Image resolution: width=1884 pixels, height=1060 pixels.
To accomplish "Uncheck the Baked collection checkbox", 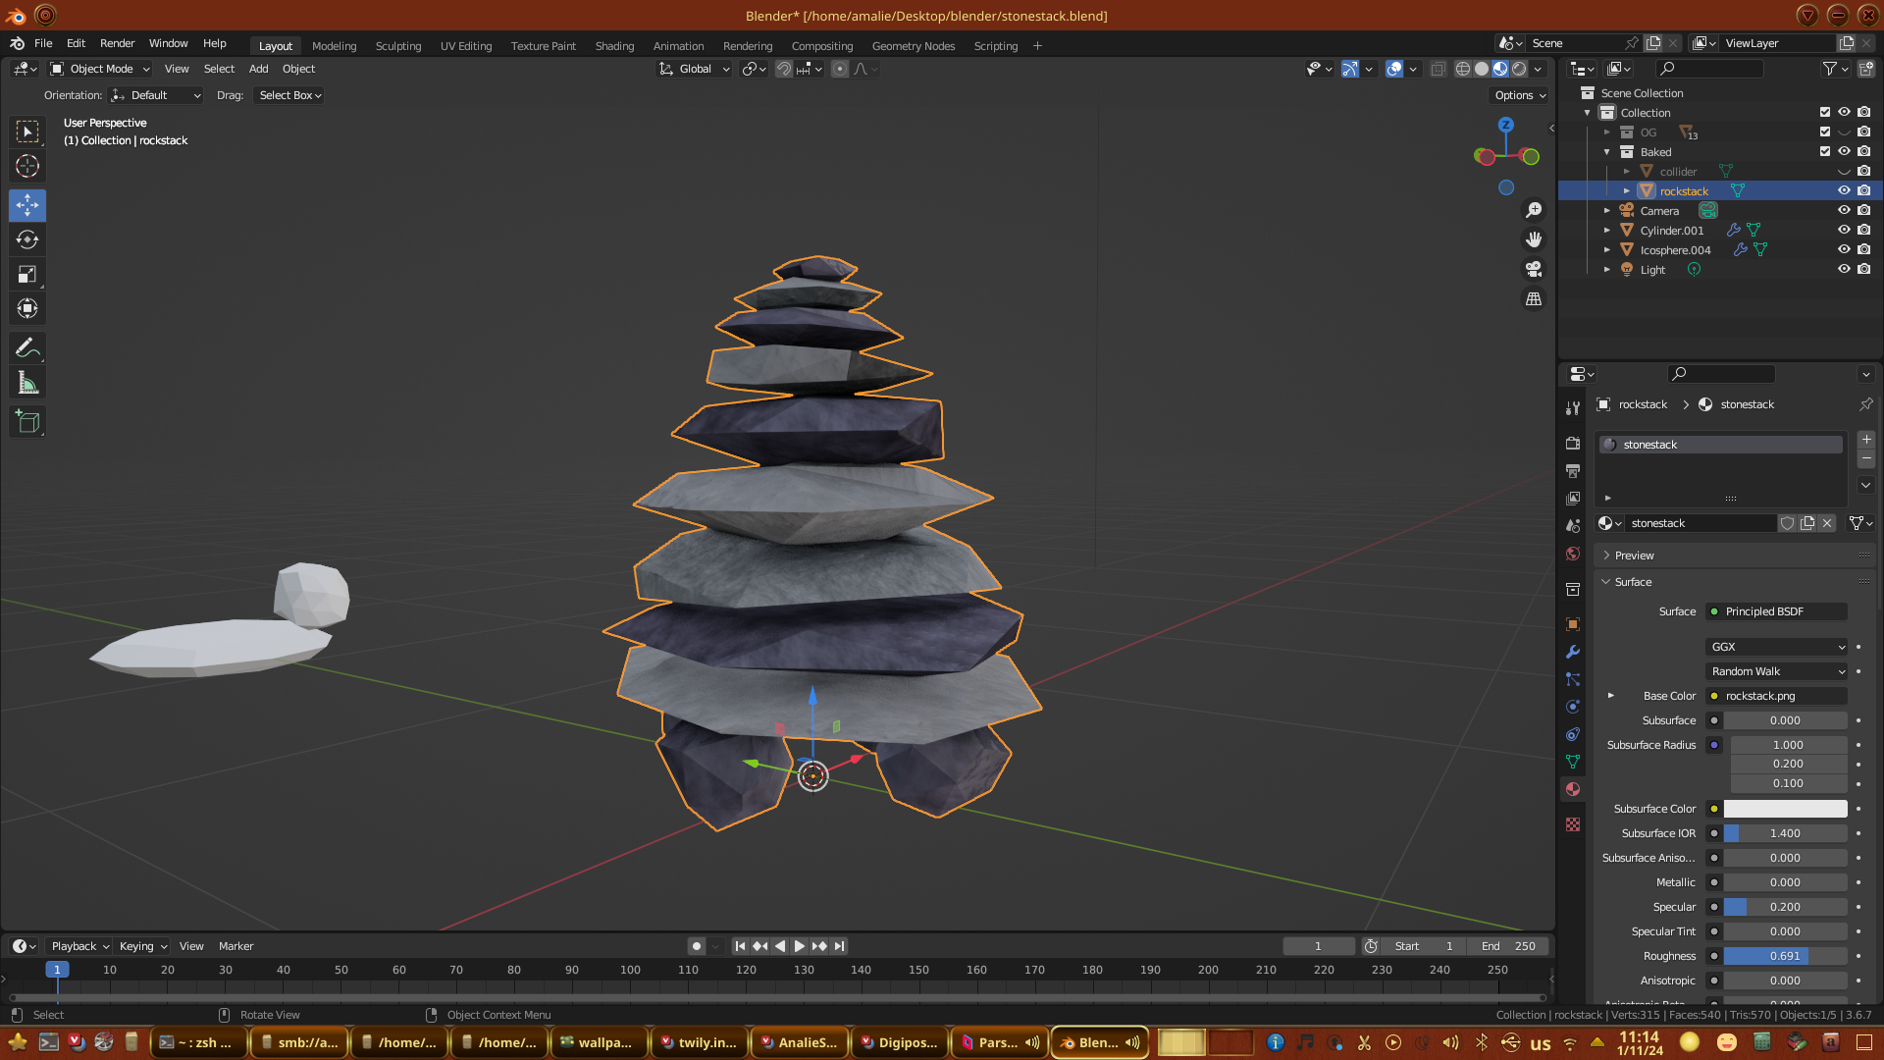I will tap(1825, 151).
